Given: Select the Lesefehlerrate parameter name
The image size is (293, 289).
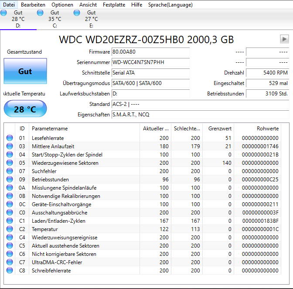Looking at the screenshot, I should point(48,138).
